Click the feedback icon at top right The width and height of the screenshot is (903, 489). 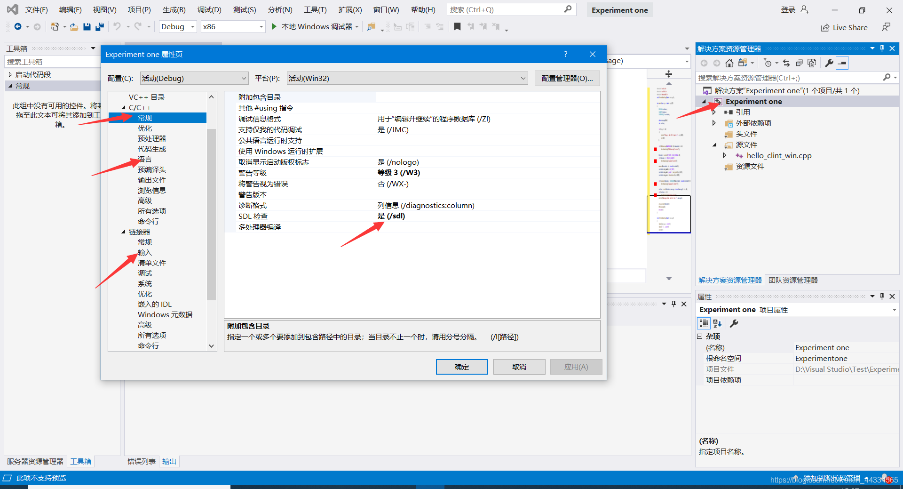pos(886,27)
